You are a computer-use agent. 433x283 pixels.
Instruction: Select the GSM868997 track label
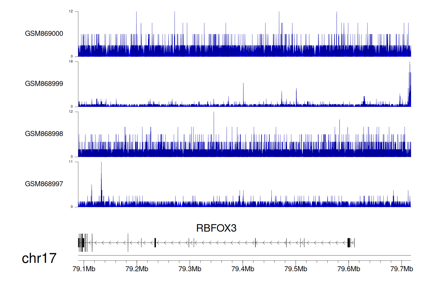tap(44, 184)
